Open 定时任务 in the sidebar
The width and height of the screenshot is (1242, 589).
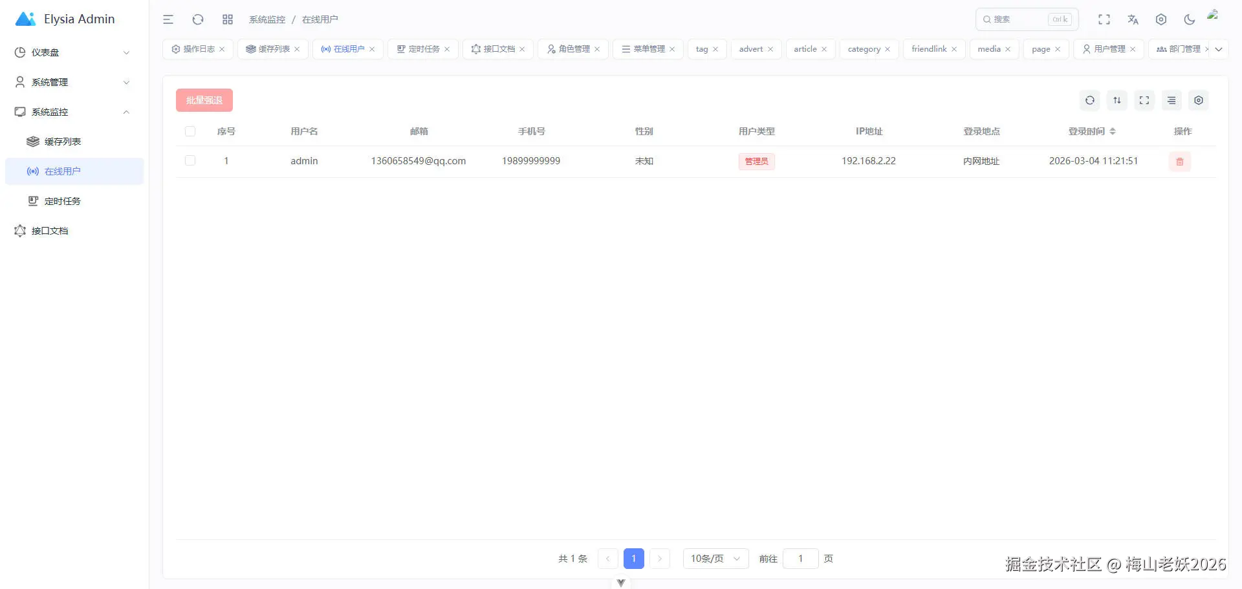coord(74,201)
